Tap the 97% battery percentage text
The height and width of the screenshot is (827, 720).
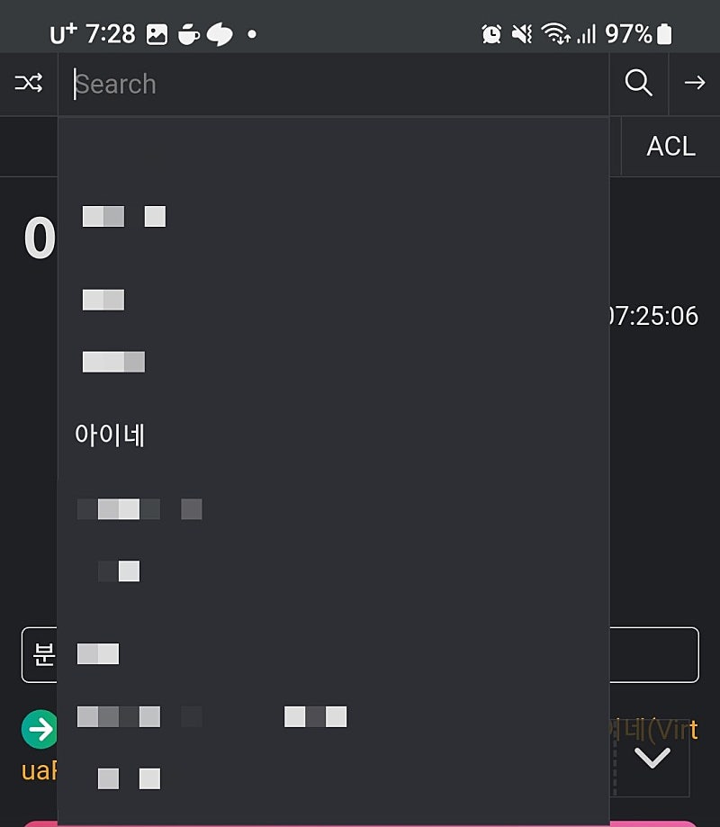(628, 34)
